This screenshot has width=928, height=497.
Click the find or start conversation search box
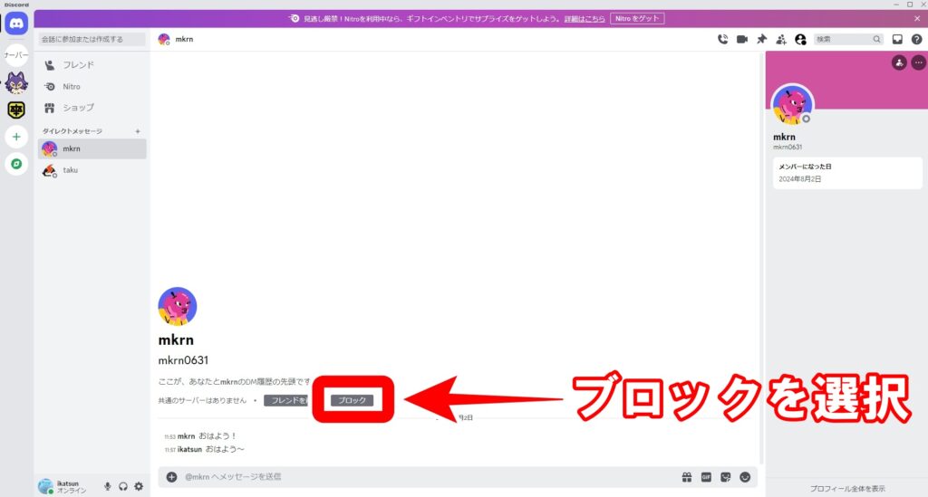point(92,39)
